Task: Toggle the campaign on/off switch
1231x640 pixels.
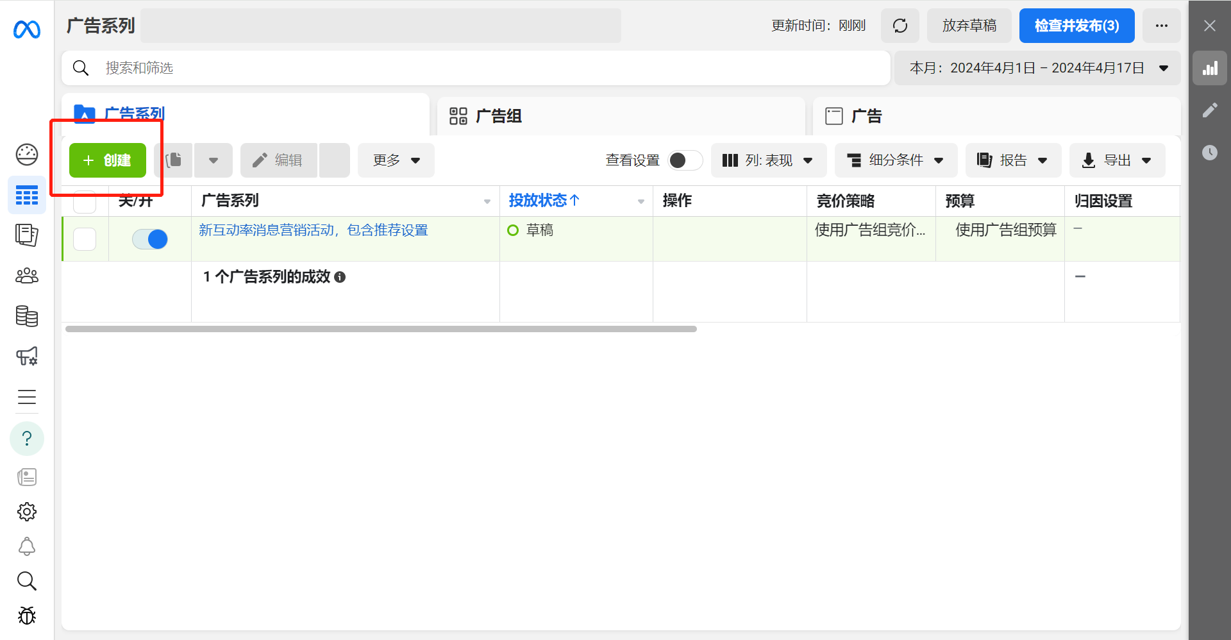Action: pyautogui.click(x=150, y=239)
